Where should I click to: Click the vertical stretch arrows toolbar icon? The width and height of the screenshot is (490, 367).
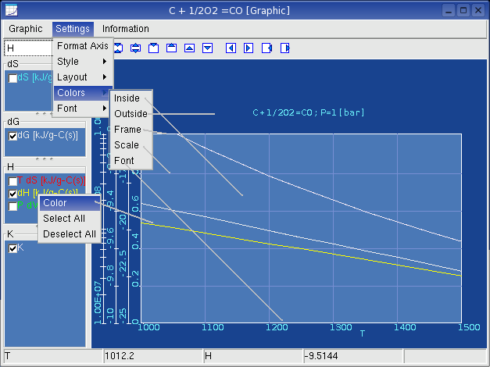135,48
